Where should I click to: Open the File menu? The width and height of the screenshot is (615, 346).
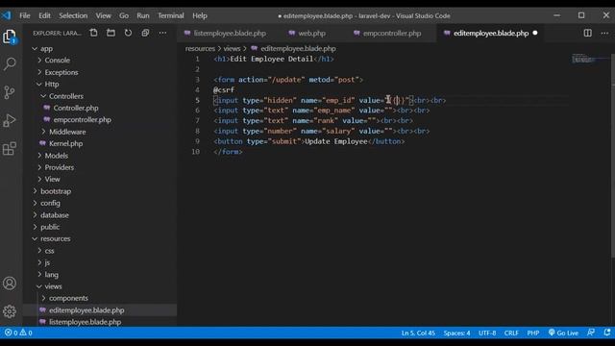click(25, 15)
